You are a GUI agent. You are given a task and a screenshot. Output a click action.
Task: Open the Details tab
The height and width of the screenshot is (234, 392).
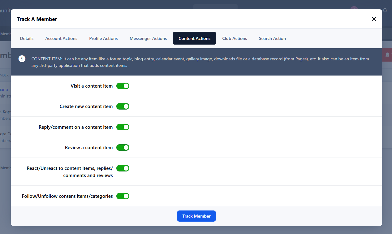[27, 38]
